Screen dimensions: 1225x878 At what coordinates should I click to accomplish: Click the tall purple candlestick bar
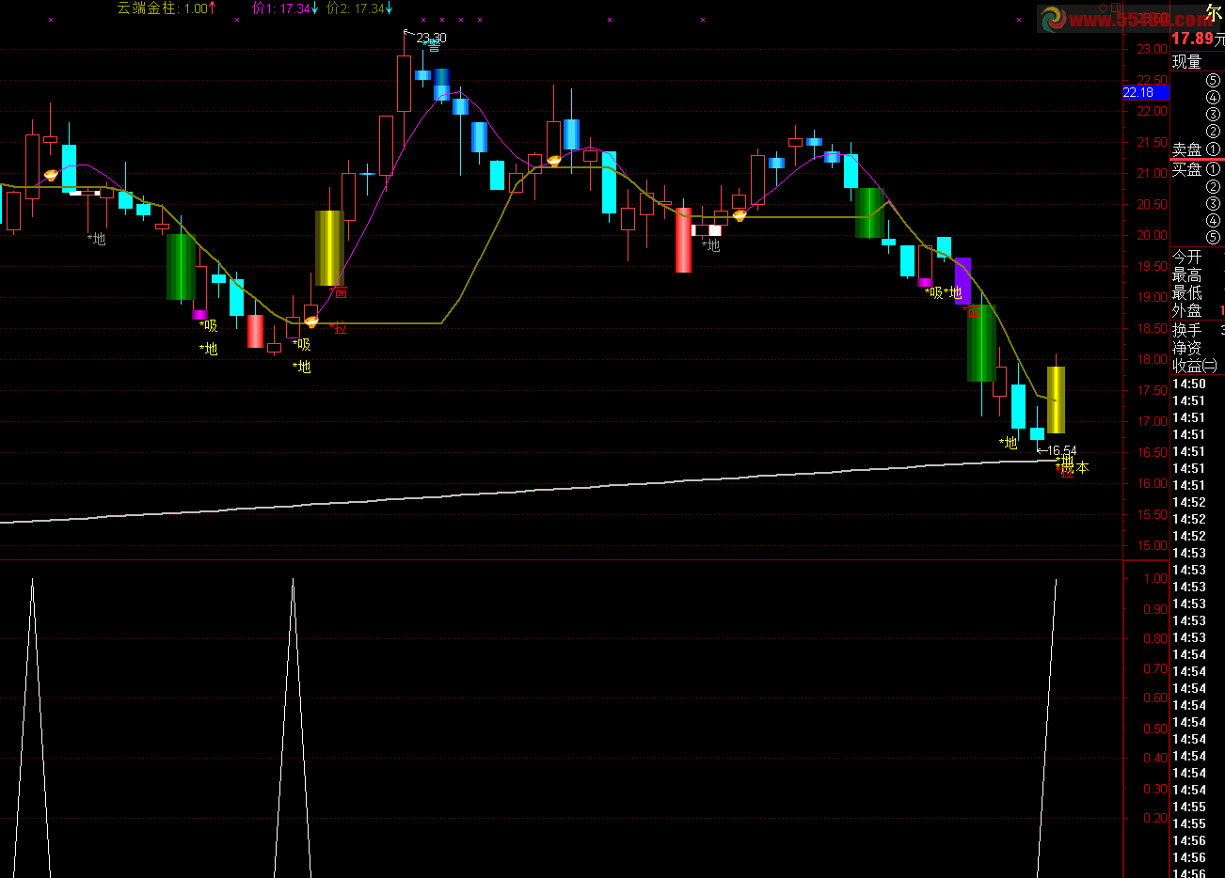click(962, 280)
